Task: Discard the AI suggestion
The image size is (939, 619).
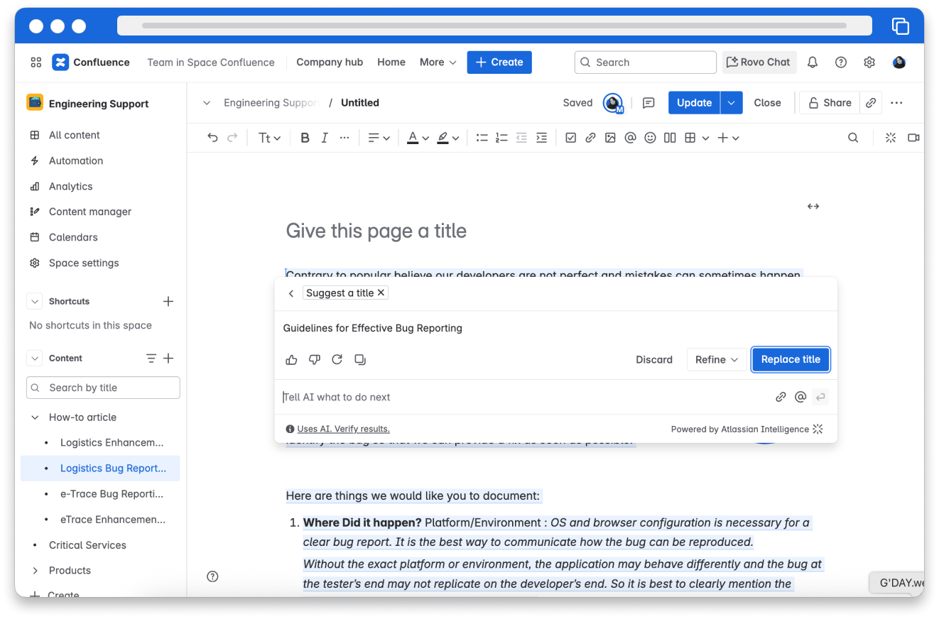Action: 654,360
